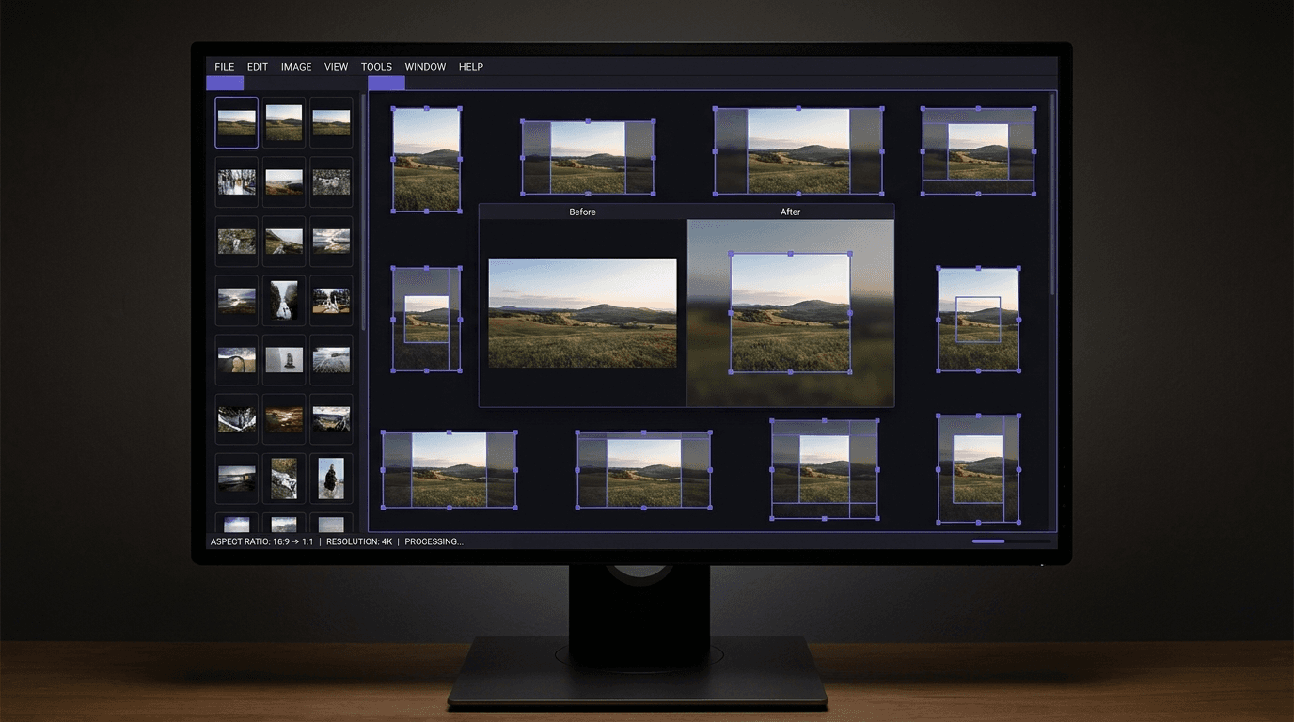The image size is (1294, 722).
Task: Choose the portrait canyon waterfall thumbnail
Action: click(283, 300)
